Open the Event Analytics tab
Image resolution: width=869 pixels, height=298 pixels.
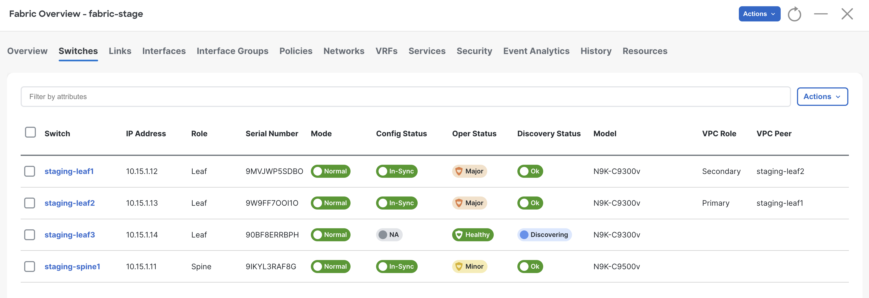(x=536, y=51)
